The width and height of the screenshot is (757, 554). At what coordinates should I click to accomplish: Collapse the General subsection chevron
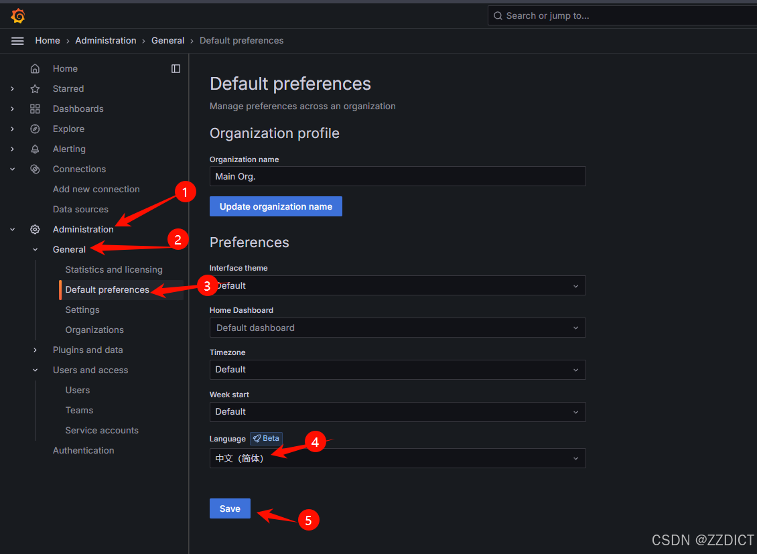click(36, 249)
